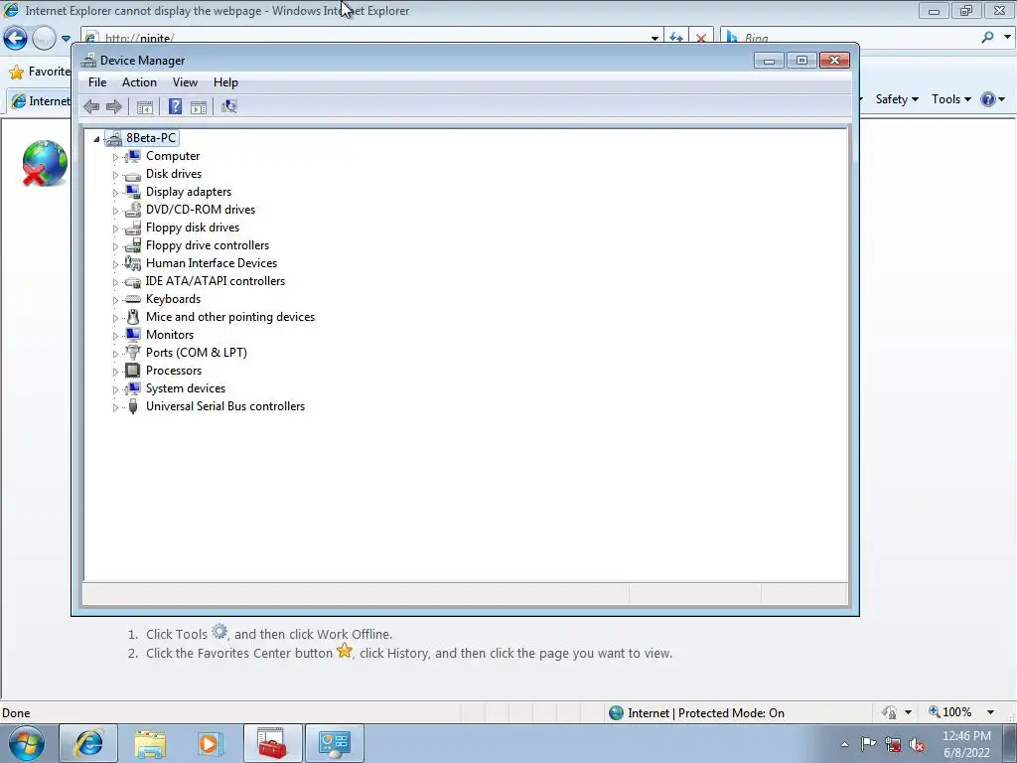Screen dimensions: 1017x763
Task: Click the Bing search magnifier button
Action: click(x=988, y=38)
